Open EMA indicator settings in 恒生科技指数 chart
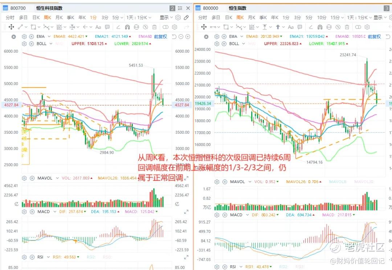 click(24, 37)
